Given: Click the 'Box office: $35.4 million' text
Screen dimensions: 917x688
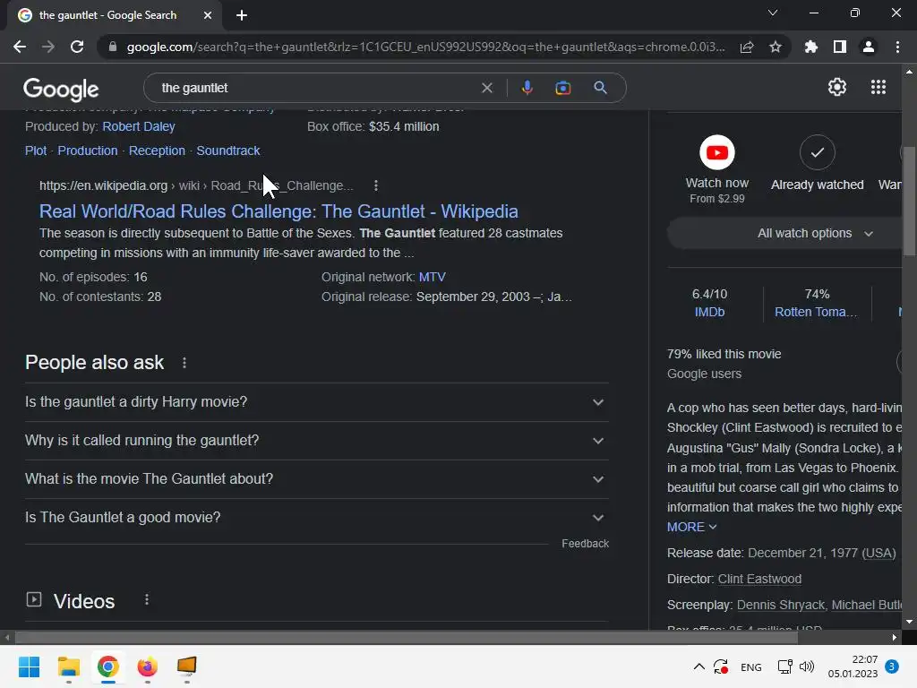Looking at the screenshot, I should pyautogui.click(x=373, y=126).
